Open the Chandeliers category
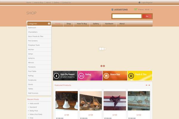 point(39,32)
